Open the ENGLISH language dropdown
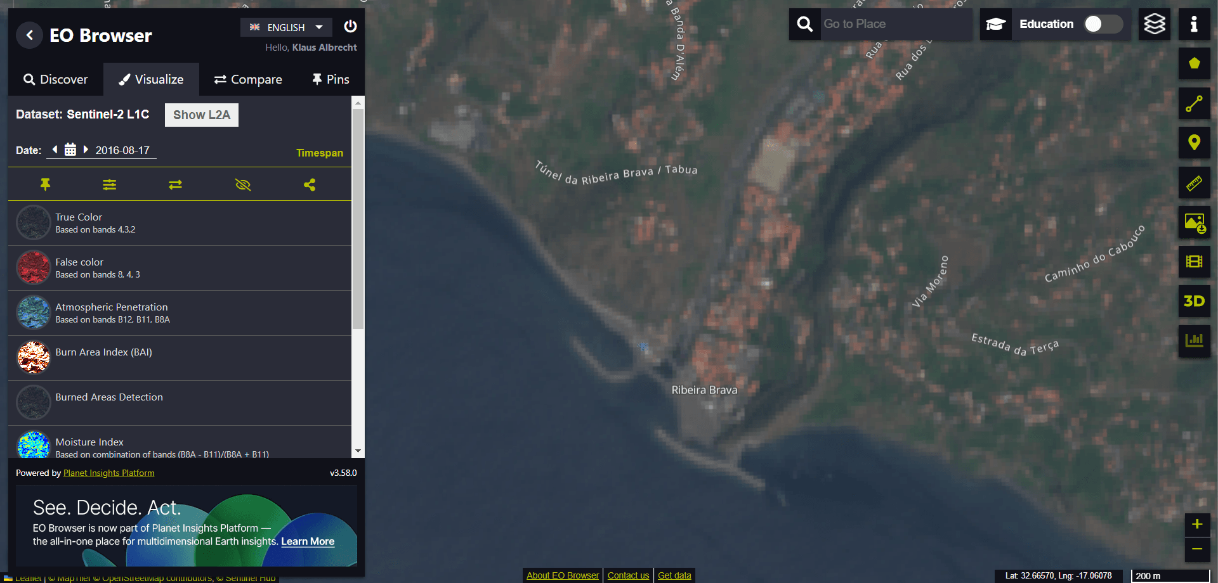Screen dimensions: 1218x583 286,27
